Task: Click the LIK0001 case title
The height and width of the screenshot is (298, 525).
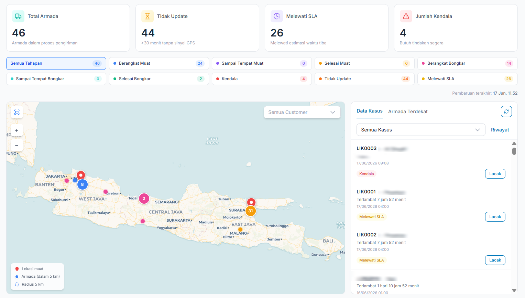Action: click(366, 192)
